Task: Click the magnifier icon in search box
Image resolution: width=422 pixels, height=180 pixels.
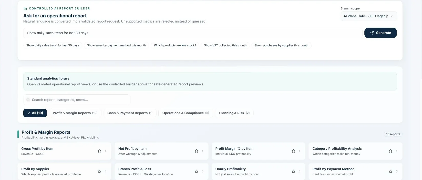Action: [28, 100]
